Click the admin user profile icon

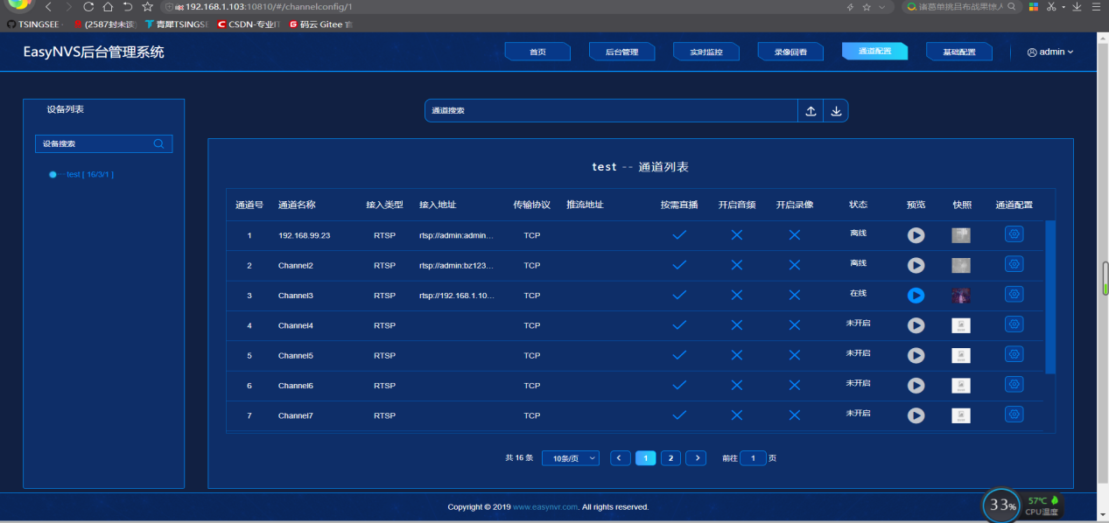pyautogui.click(x=1031, y=52)
